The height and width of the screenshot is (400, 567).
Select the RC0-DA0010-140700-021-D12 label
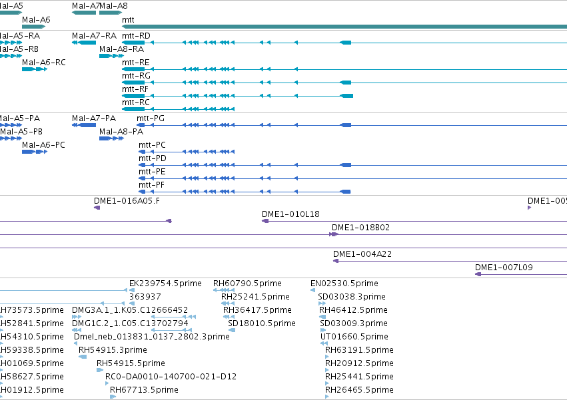click(x=171, y=377)
